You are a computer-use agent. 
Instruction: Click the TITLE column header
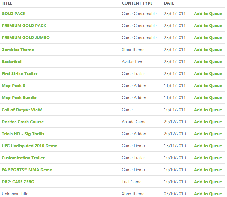coord(7,3)
